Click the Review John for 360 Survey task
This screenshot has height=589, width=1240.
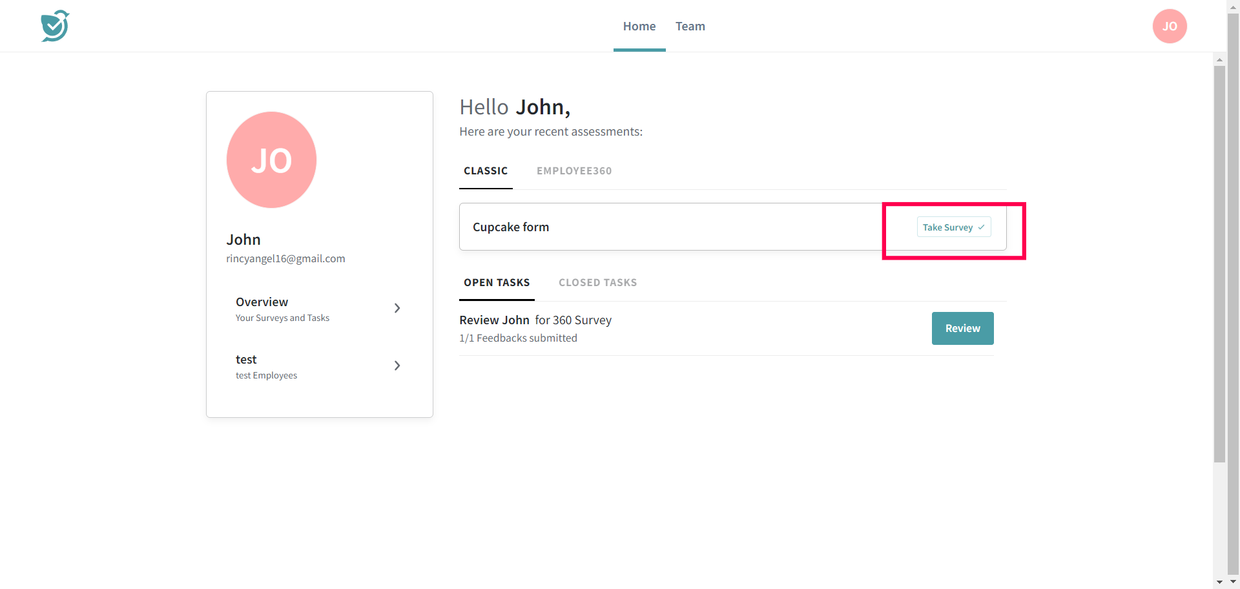tap(535, 320)
